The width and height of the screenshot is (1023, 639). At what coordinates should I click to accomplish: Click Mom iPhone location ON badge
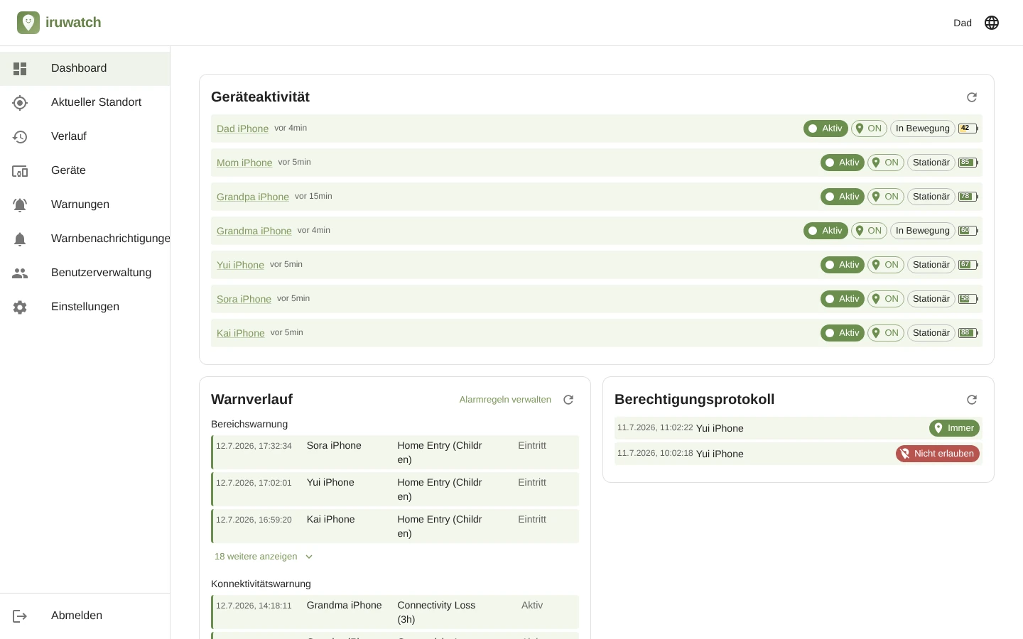(886, 163)
